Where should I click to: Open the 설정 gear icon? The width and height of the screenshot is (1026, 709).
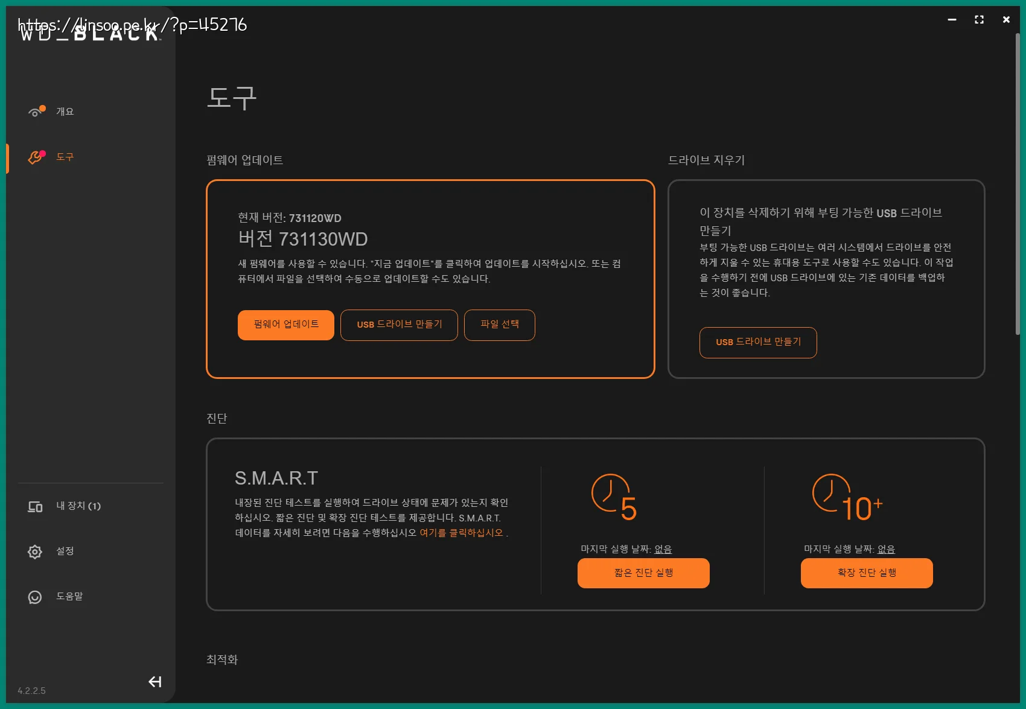click(x=35, y=552)
